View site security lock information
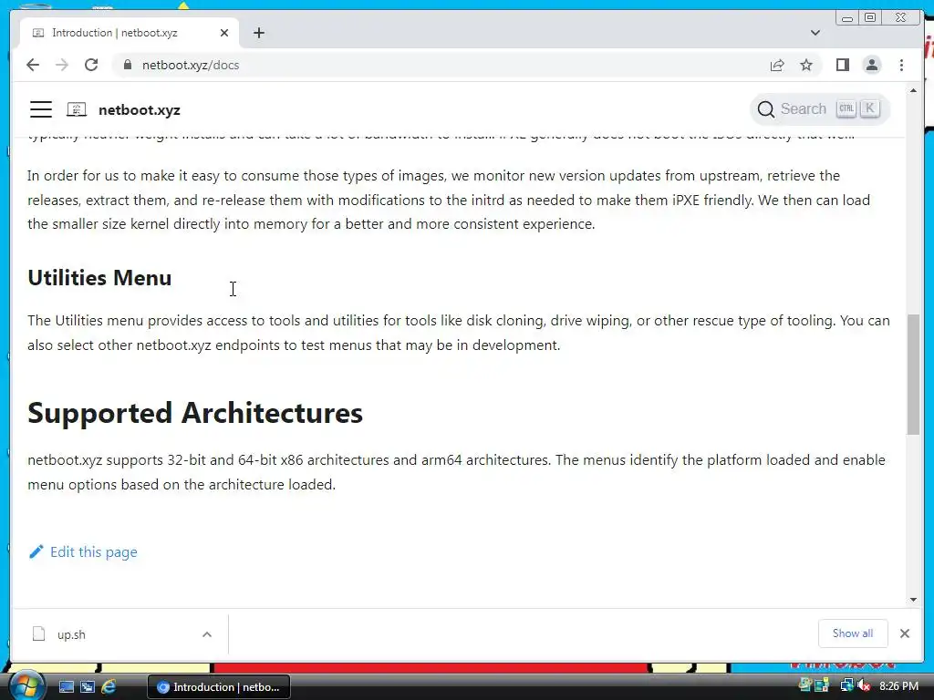The image size is (934, 700). coord(127,65)
